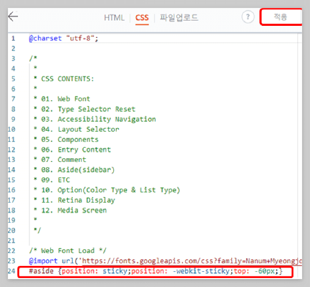
Task: Click the '08. Aside(sidebar)' line
Action: click(x=74, y=170)
